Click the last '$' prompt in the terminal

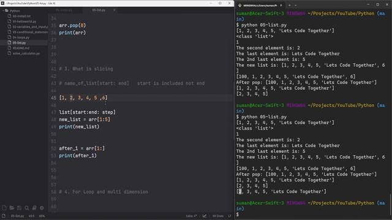[x=238, y=215]
